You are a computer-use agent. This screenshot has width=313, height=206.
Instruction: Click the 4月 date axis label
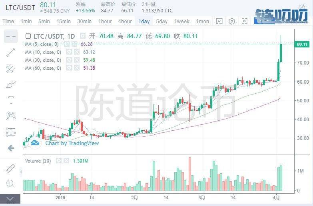276,198
